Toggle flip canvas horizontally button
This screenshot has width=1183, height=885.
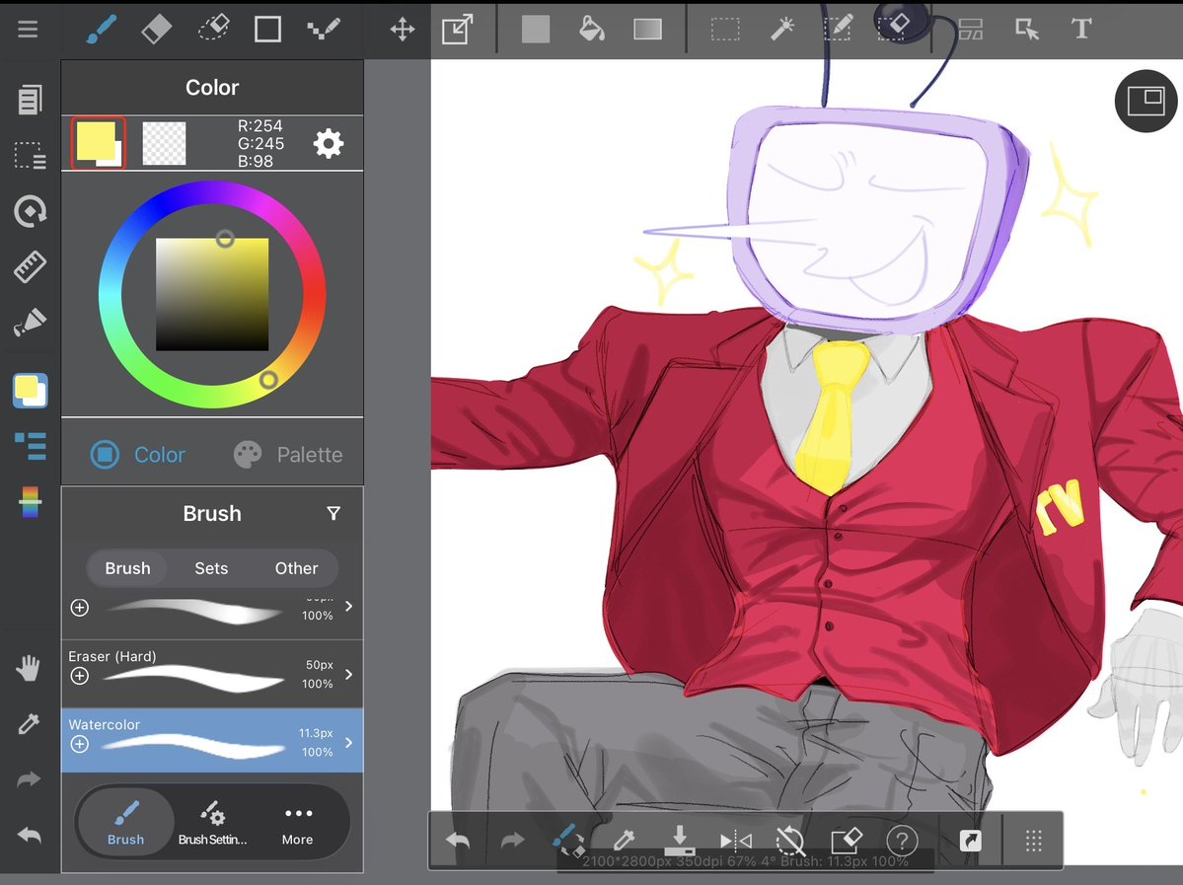click(x=736, y=840)
